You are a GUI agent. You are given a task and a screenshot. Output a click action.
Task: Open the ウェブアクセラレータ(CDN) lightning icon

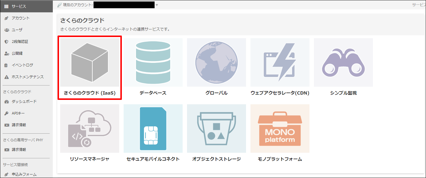click(x=280, y=62)
